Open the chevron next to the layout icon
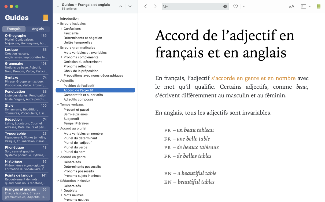The height and width of the screenshot is (202, 325). (310, 6)
